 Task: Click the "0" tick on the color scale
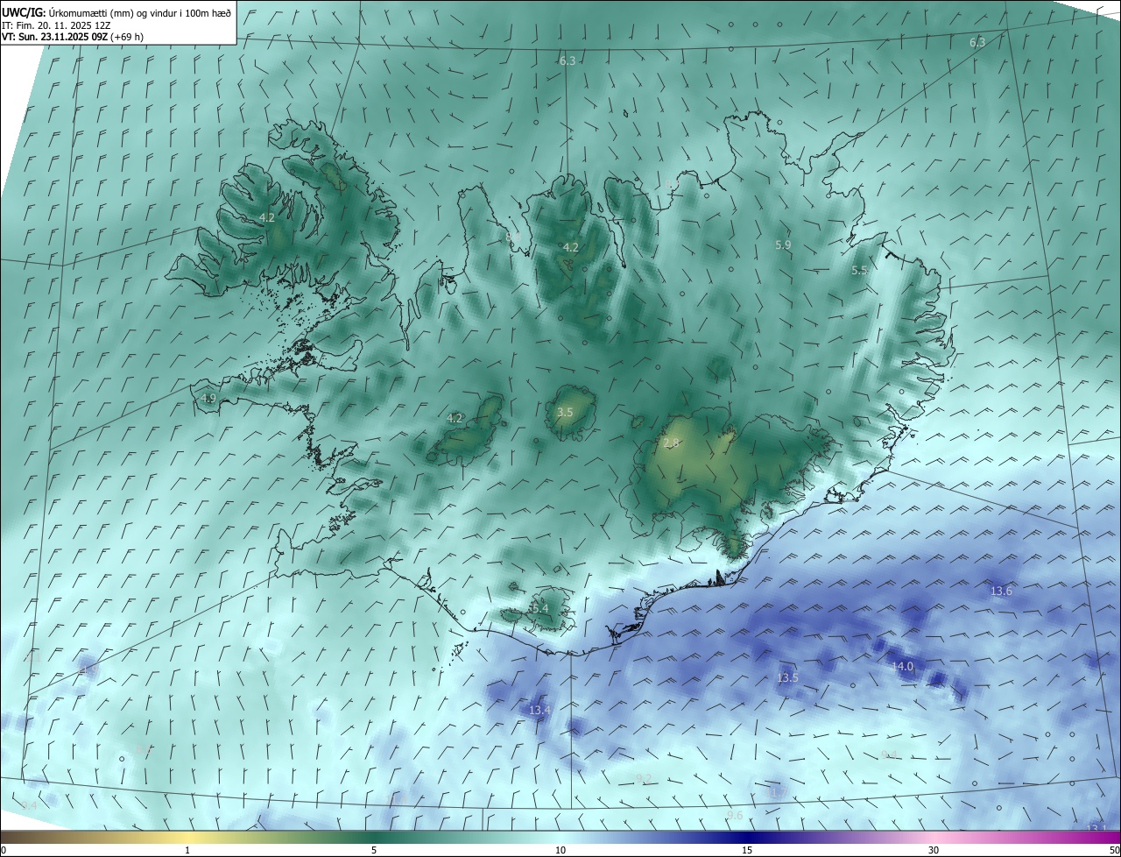pos(4,850)
